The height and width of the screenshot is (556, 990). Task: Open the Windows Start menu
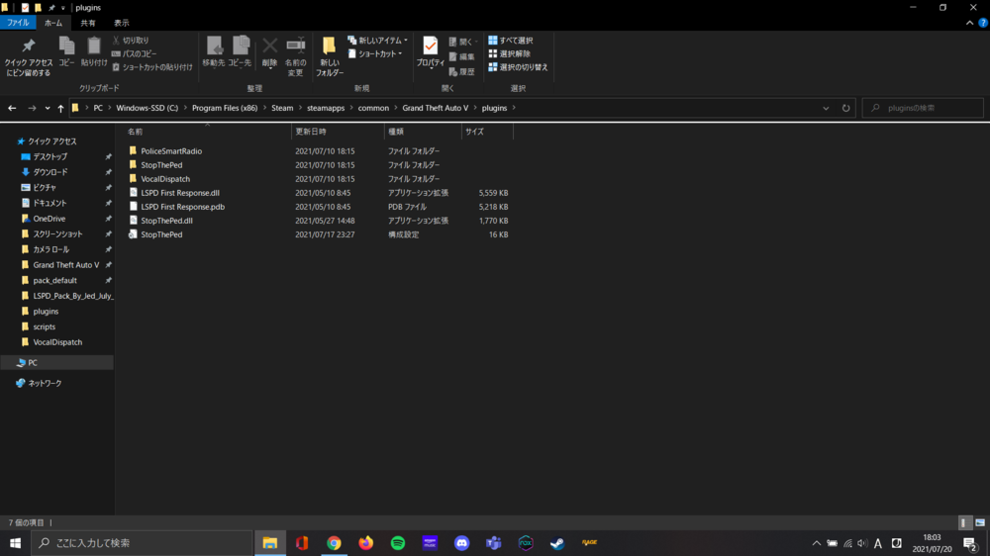[x=15, y=543]
